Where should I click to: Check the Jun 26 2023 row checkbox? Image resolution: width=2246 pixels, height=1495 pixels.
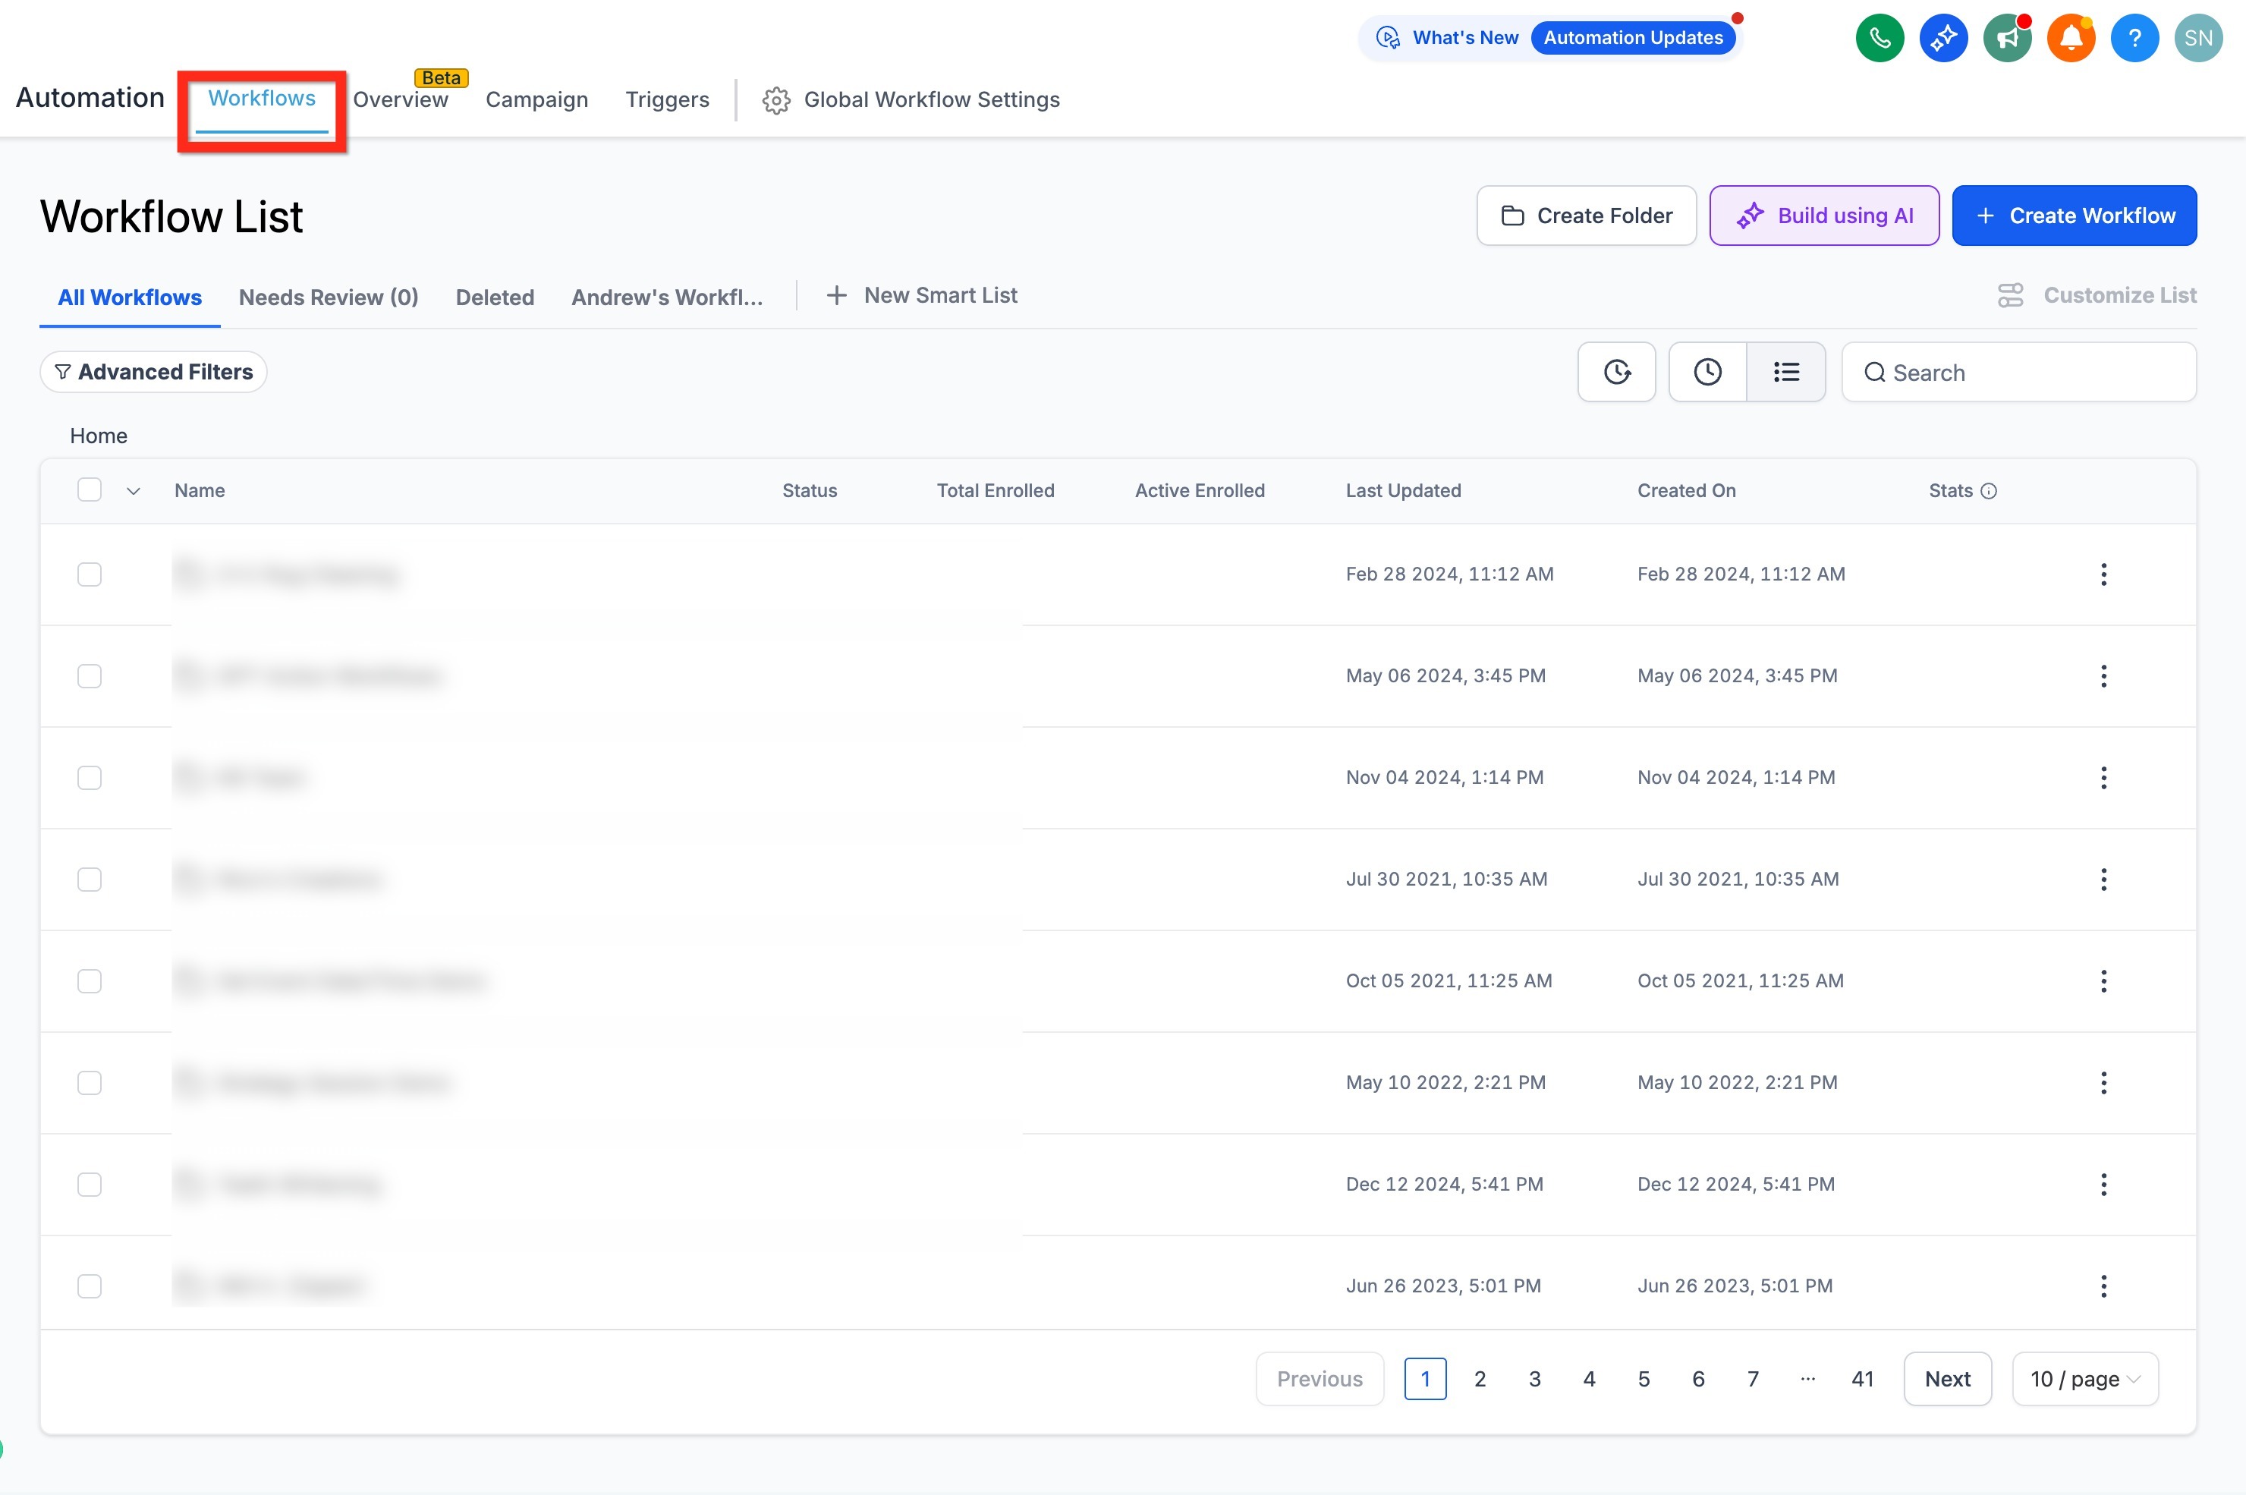click(x=90, y=1286)
